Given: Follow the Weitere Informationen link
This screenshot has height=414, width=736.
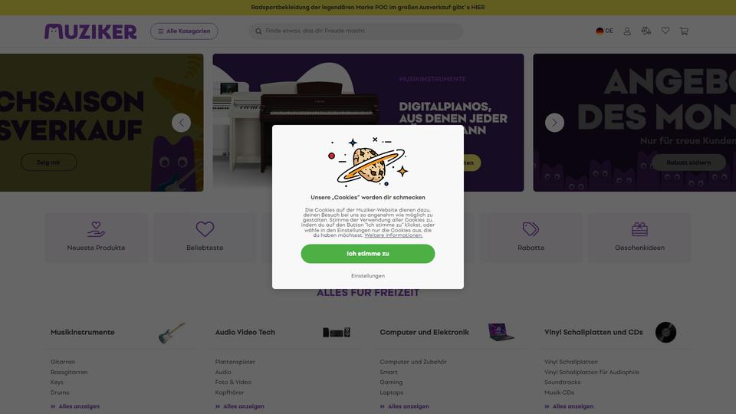Looking at the screenshot, I should point(393,235).
